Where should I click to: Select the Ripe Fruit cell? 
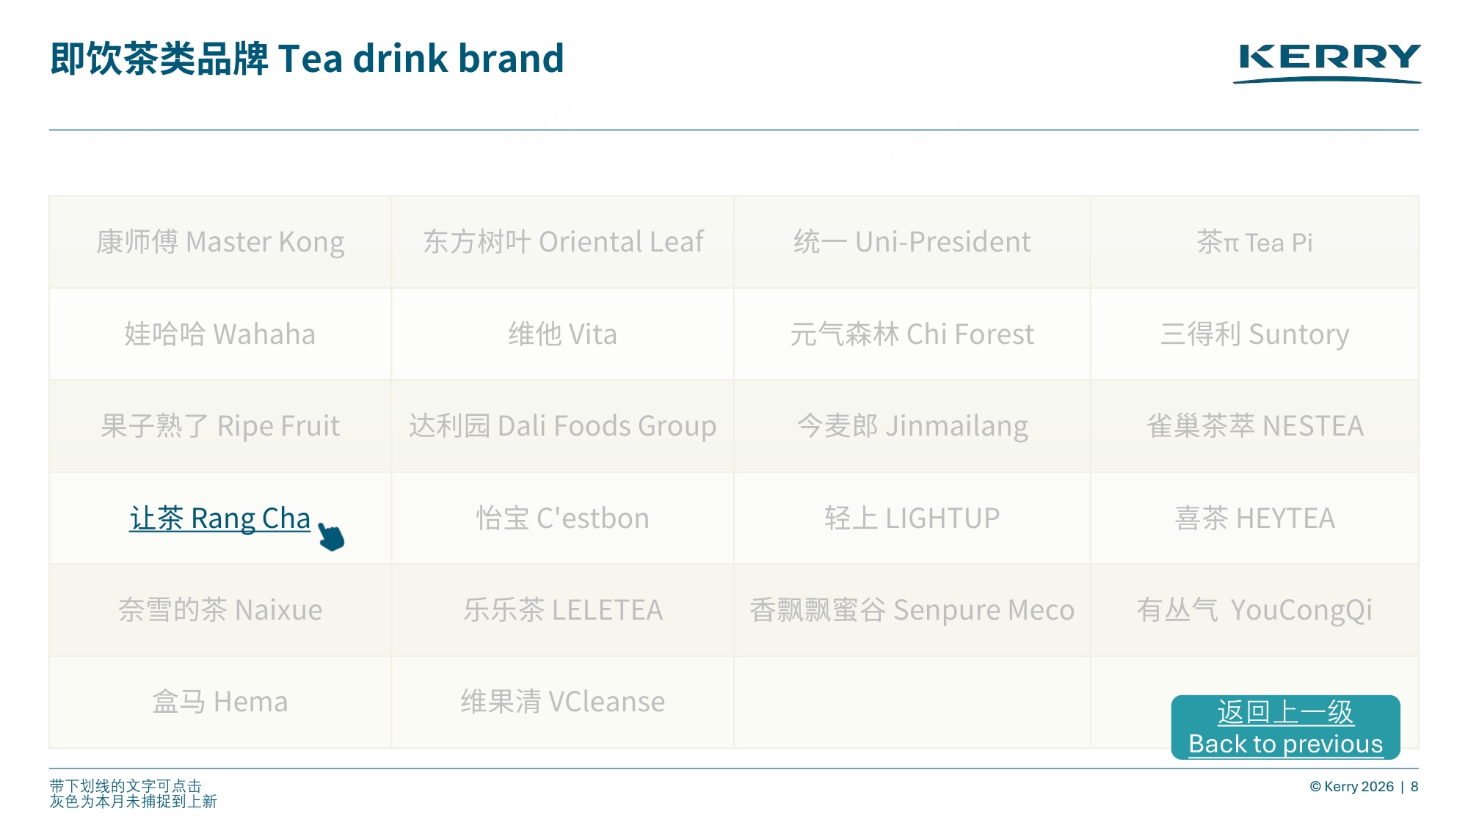click(220, 426)
